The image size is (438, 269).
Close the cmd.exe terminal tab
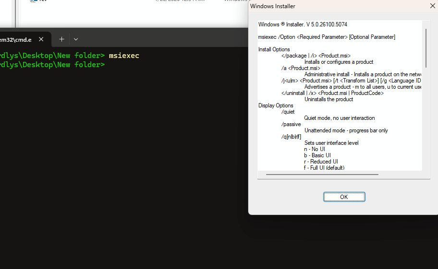click(41, 39)
